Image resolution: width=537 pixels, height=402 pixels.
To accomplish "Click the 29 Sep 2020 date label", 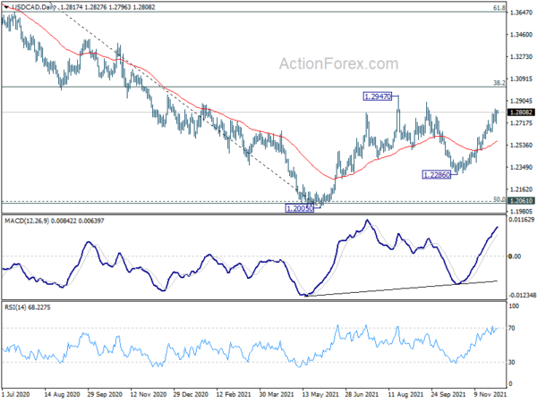I will click(105, 395).
